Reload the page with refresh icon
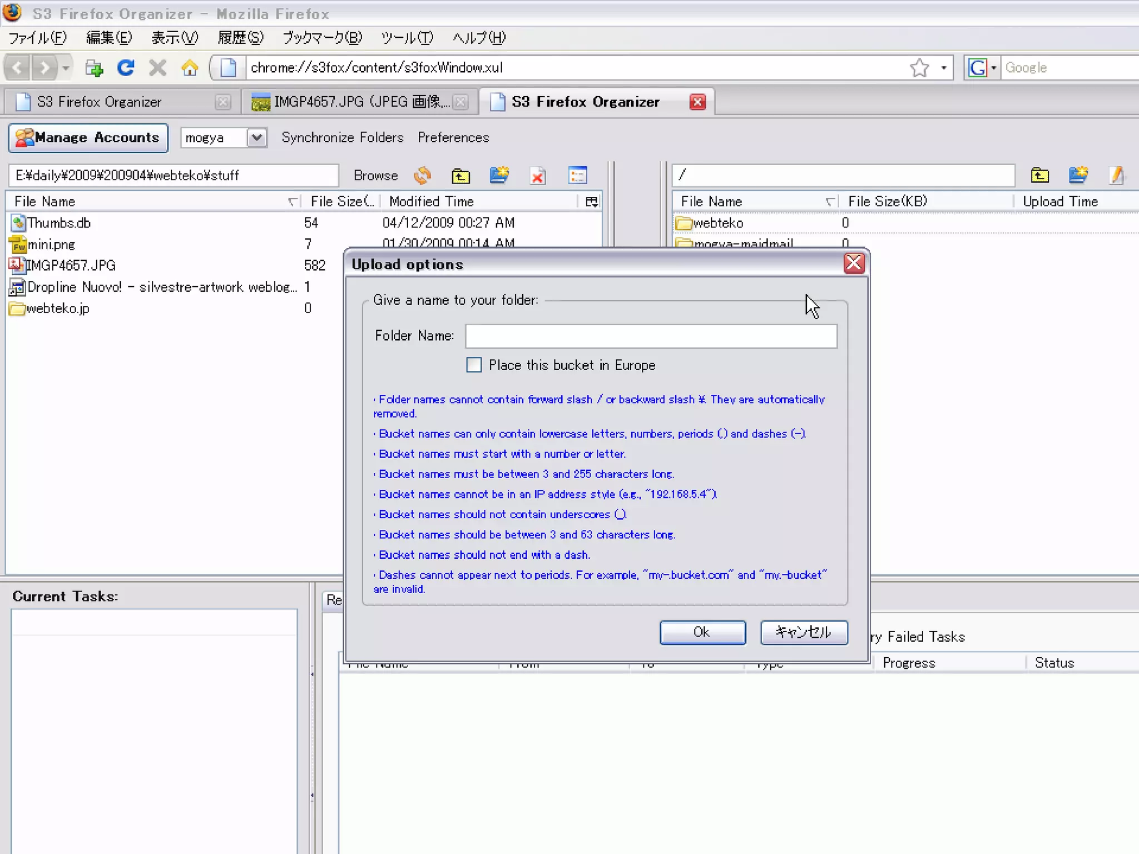 point(126,68)
